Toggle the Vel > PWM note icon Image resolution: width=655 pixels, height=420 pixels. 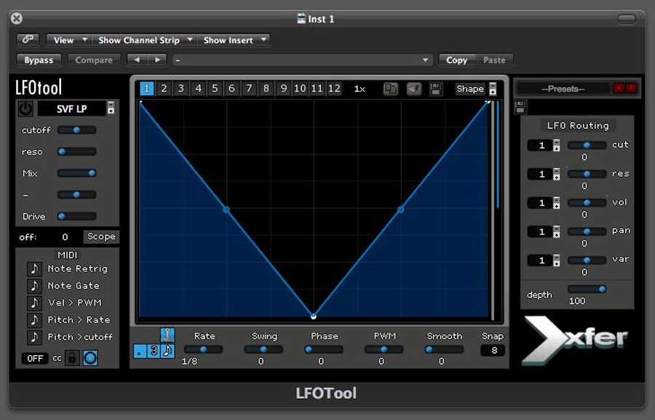coord(34,303)
